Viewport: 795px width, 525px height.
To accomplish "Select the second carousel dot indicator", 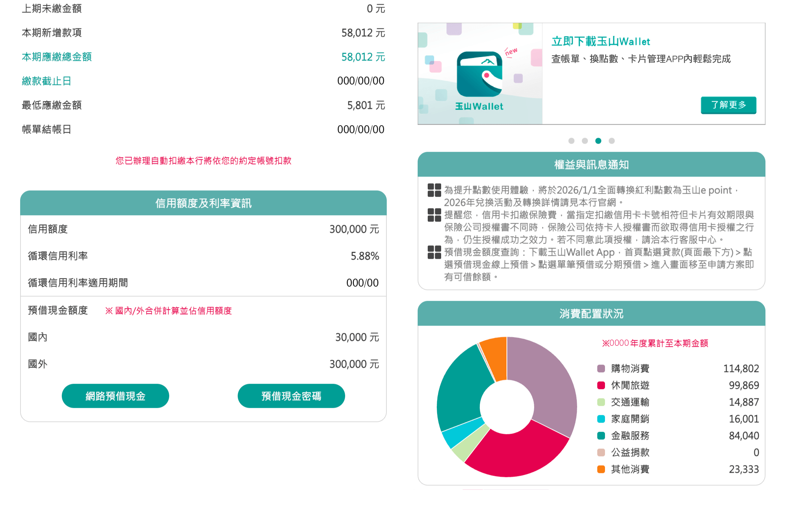I will [x=584, y=141].
